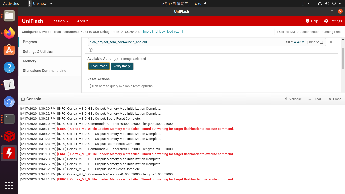Image resolution: width=345 pixels, height=194 pixels.
Task: Open the Unknown application menu
Action: coord(40,4)
